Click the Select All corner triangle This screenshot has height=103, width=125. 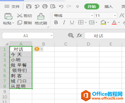point(6,44)
